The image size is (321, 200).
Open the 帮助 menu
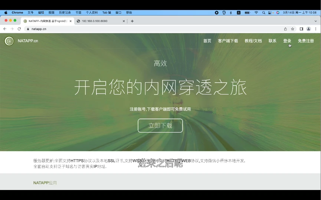pos(129,13)
